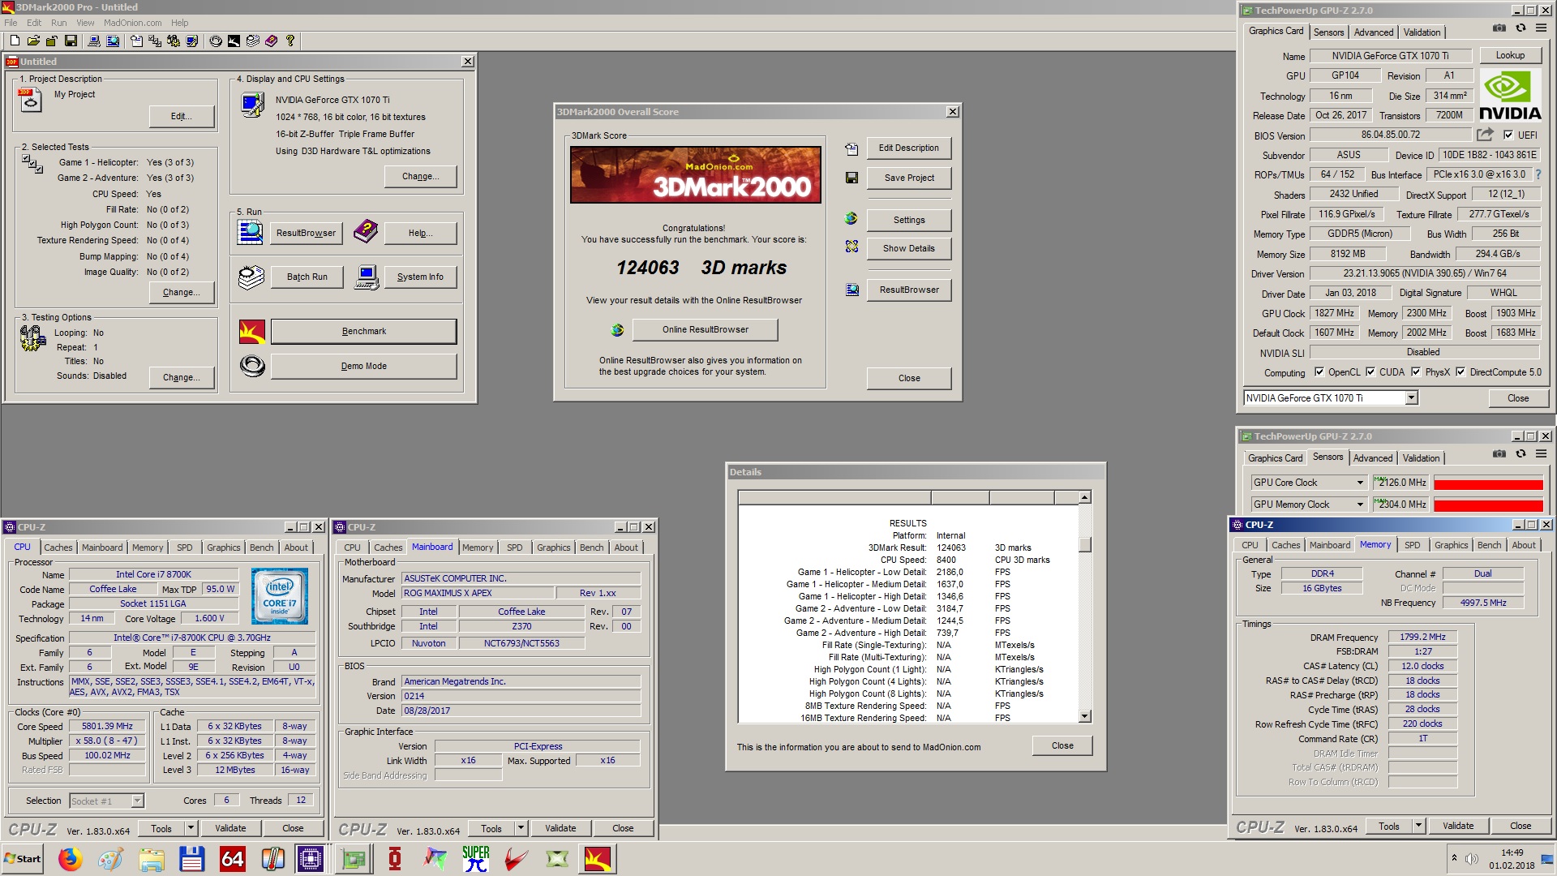The width and height of the screenshot is (1557, 876).
Task: Click the Online ResultBrowser button
Action: [x=705, y=329]
